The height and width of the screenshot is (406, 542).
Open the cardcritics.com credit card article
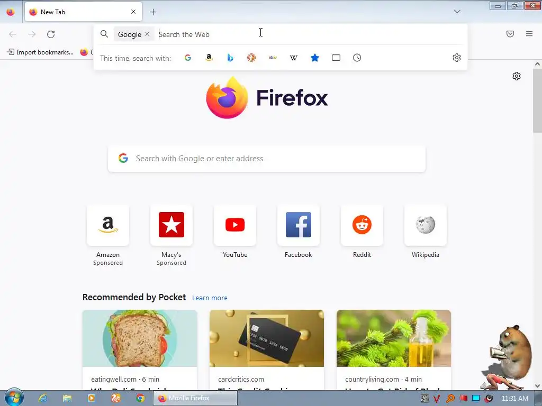point(267,350)
